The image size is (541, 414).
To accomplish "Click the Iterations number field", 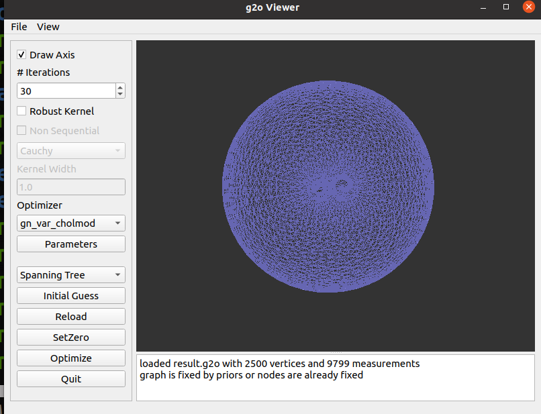I will 66,91.
